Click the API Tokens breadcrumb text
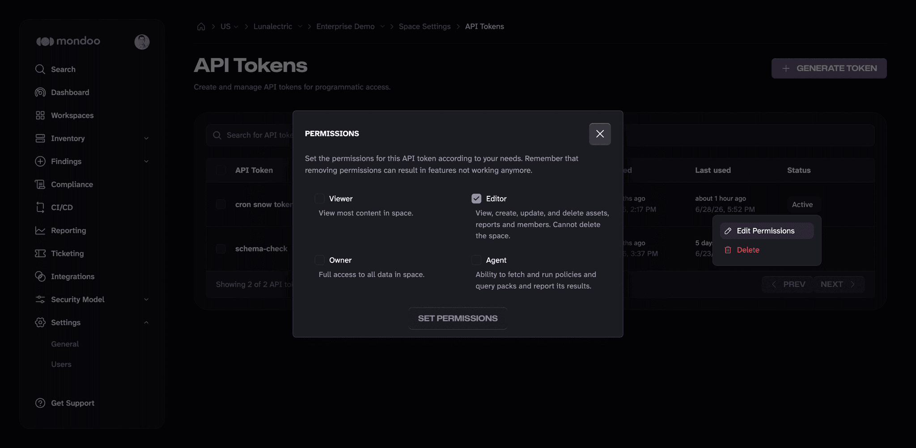 click(x=484, y=26)
